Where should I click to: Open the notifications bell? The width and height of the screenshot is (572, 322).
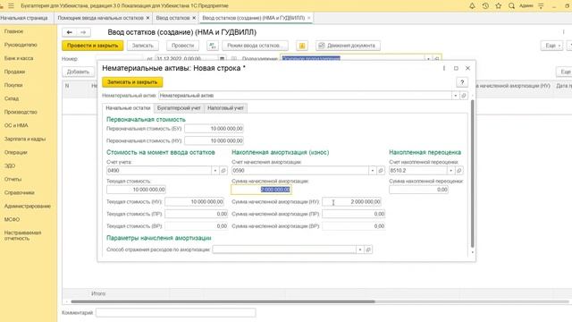point(472,6)
